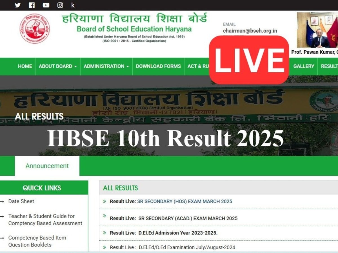Click the chevron beside D.El.Ed Admission result
The height and width of the screenshot is (253, 338).
[104, 233]
